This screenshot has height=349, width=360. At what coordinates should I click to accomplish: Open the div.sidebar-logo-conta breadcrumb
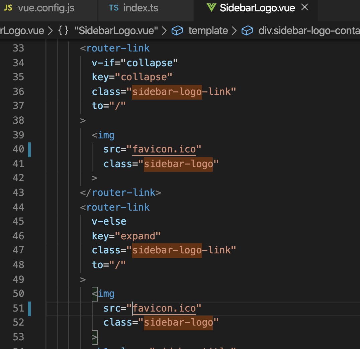[x=309, y=30]
